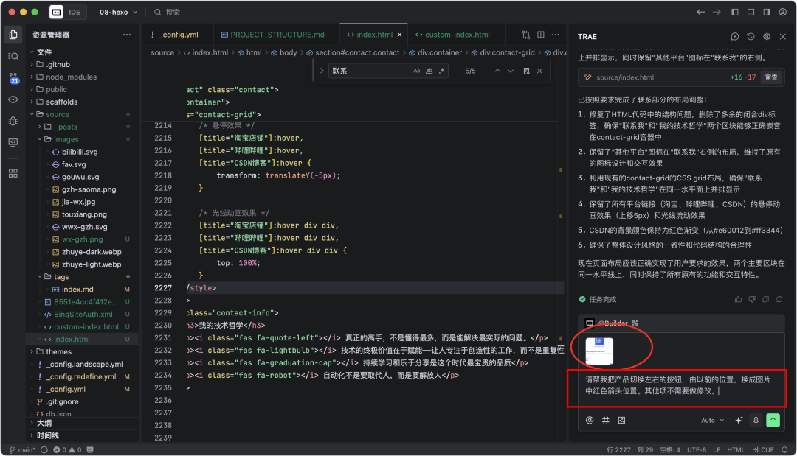Toggle regular expression in find box

[x=442, y=71]
